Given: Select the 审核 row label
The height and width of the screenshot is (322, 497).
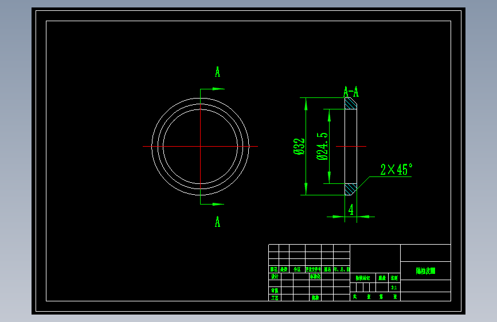Looking at the screenshot, I should click(275, 290).
